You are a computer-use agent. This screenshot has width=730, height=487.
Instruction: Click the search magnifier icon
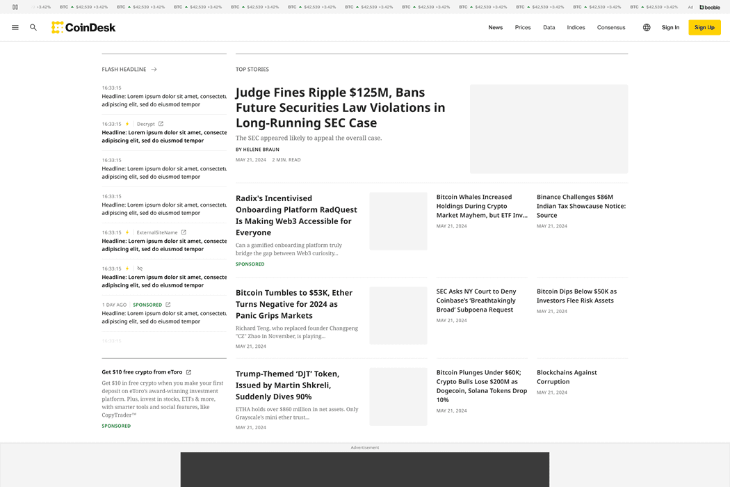click(x=33, y=28)
